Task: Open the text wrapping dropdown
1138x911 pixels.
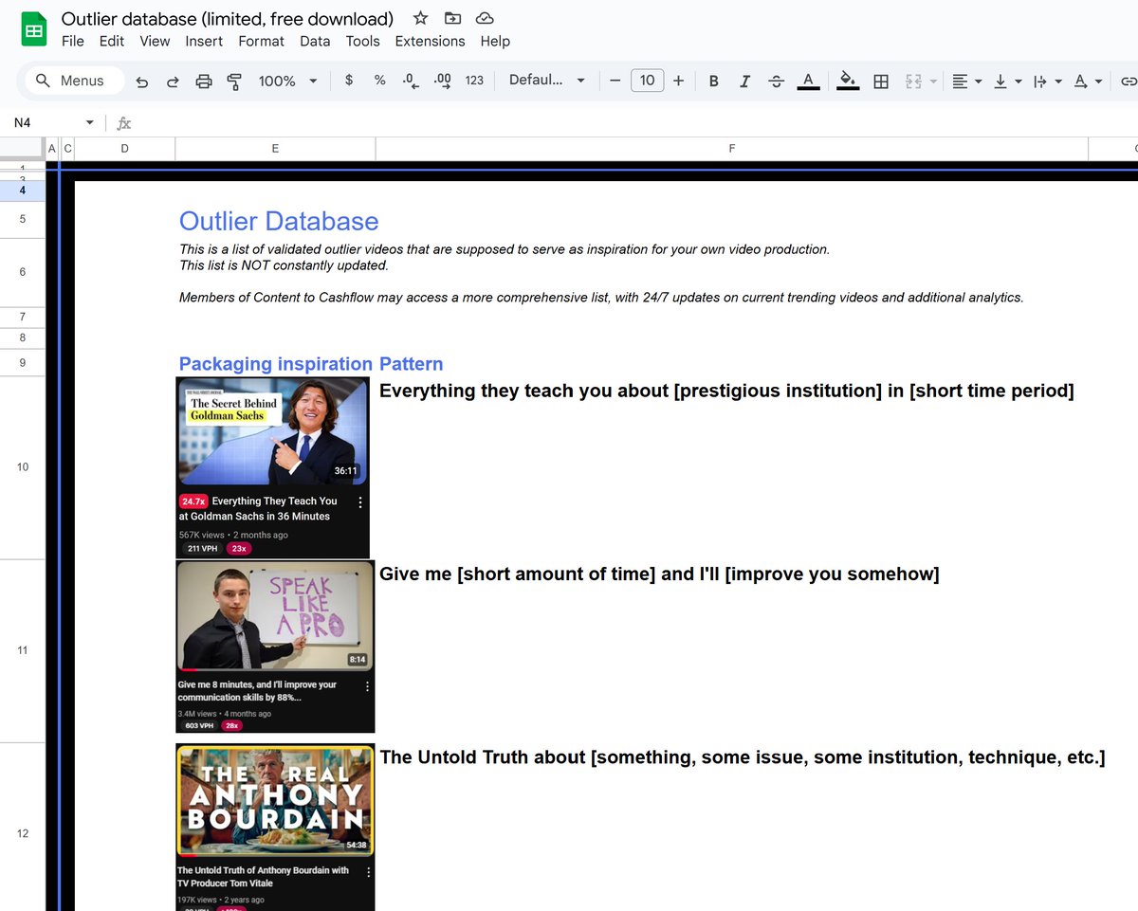Action: [1047, 82]
